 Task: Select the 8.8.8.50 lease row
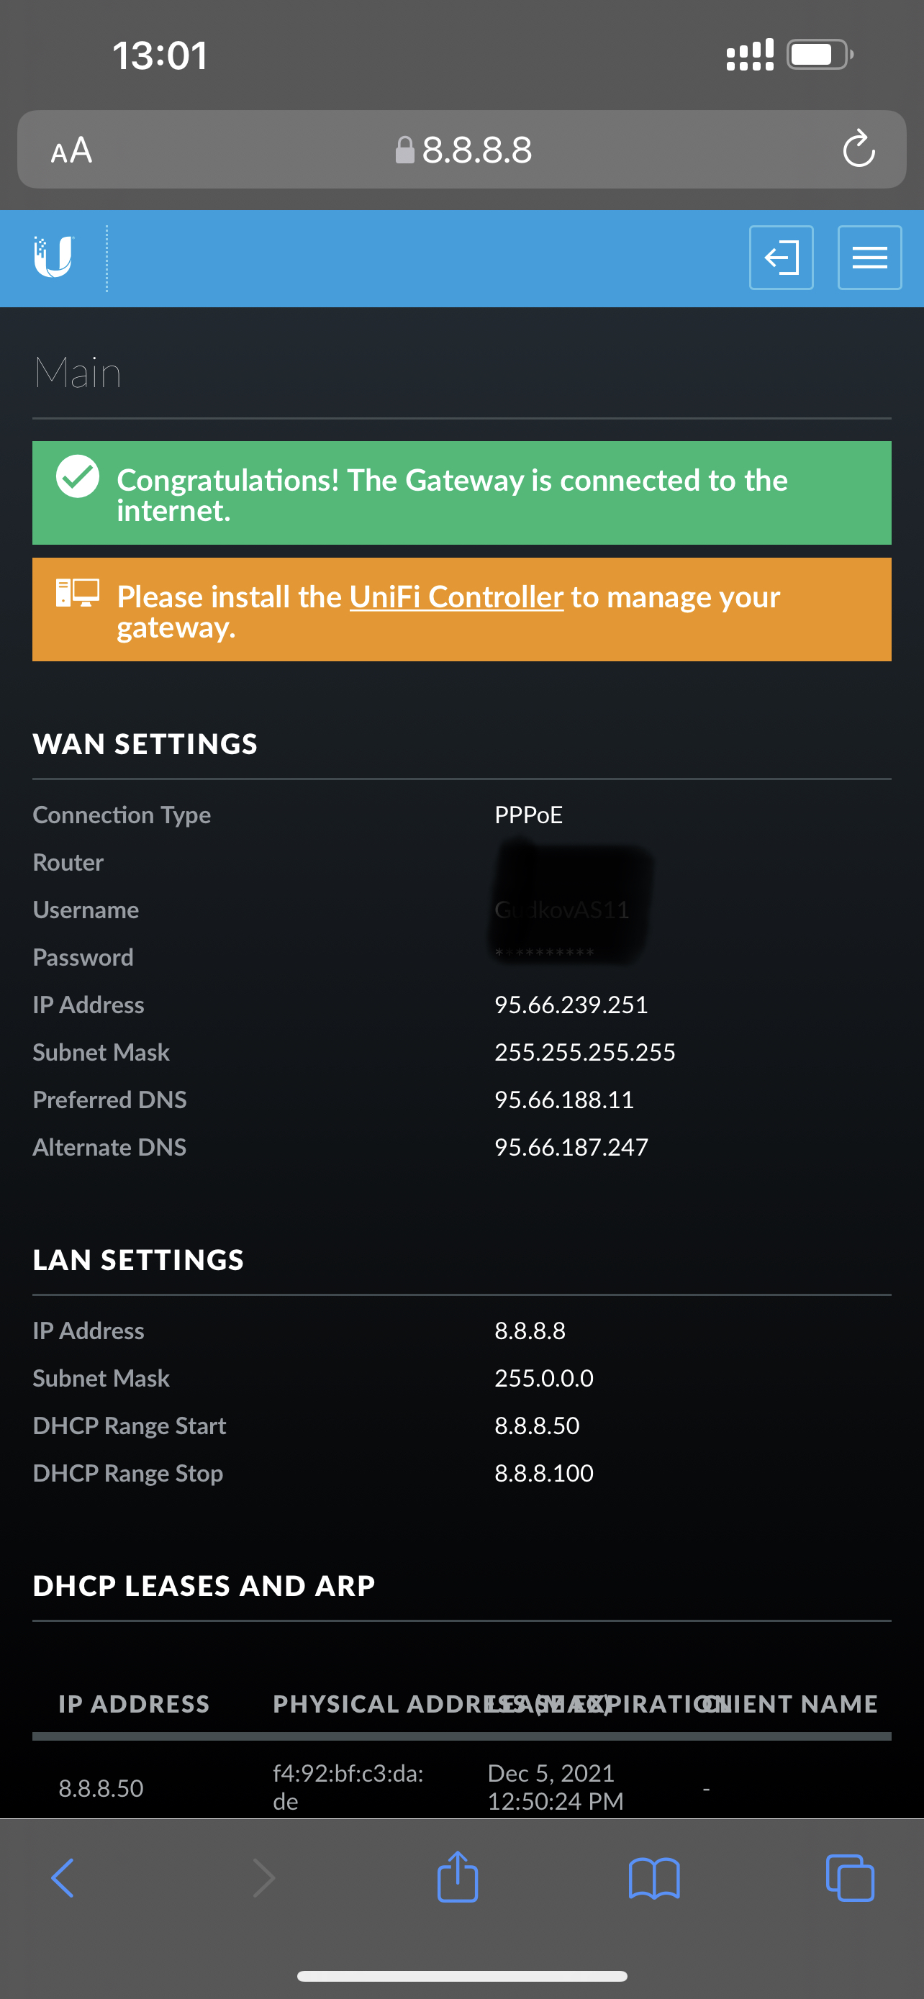[461, 1787]
